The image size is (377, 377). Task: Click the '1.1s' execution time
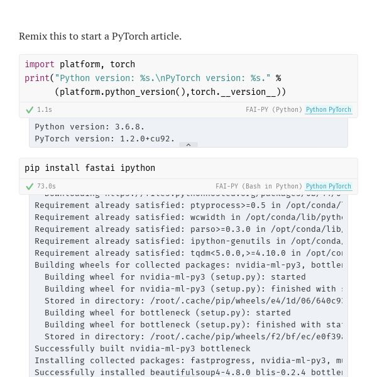pyautogui.click(x=45, y=109)
